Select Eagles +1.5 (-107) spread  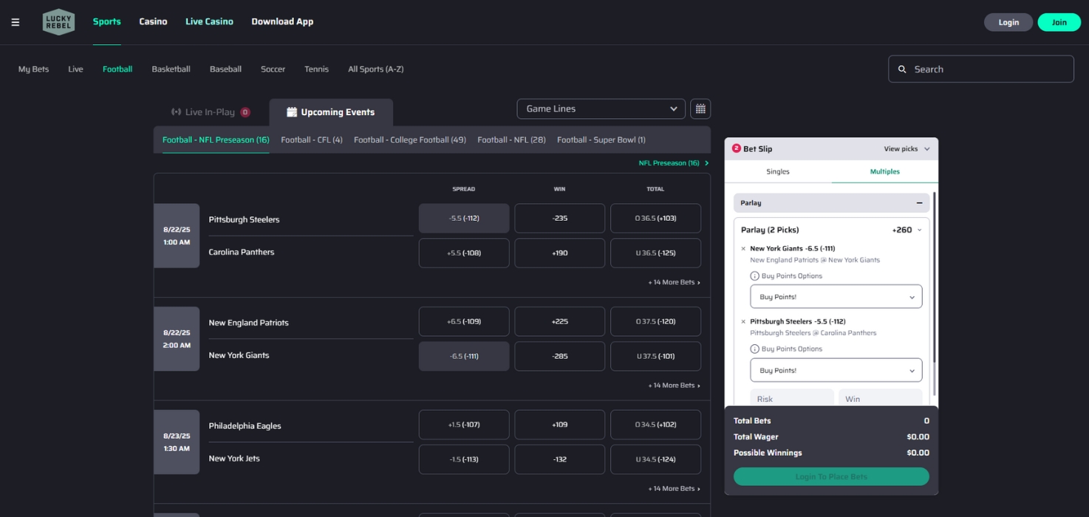pos(464,425)
